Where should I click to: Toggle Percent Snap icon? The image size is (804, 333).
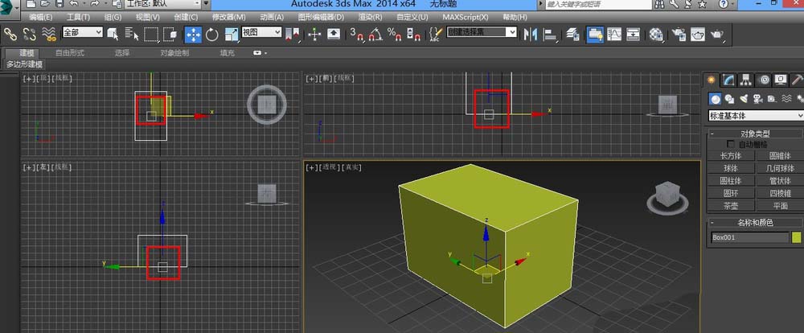click(x=394, y=35)
